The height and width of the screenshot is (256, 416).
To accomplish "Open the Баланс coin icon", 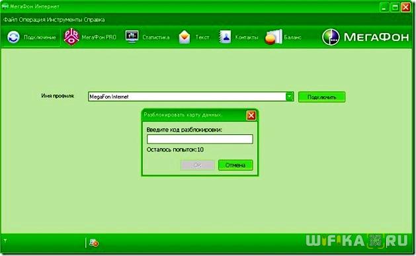I will pyautogui.click(x=273, y=37).
